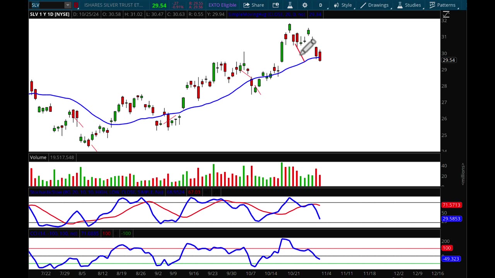Click the D timeframe button
The height and width of the screenshot is (278, 495).
coord(320,5)
